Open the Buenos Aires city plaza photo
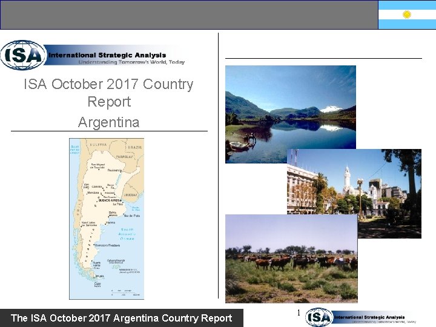 [354, 193]
